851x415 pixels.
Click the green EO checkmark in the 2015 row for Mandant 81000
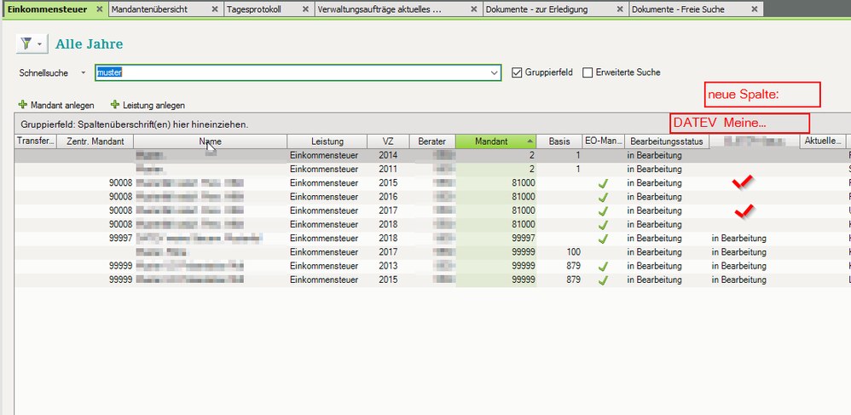click(x=603, y=183)
